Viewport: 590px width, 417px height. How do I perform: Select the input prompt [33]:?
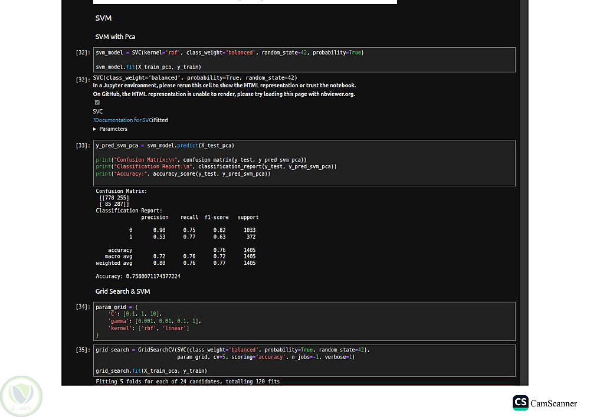(x=83, y=146)
